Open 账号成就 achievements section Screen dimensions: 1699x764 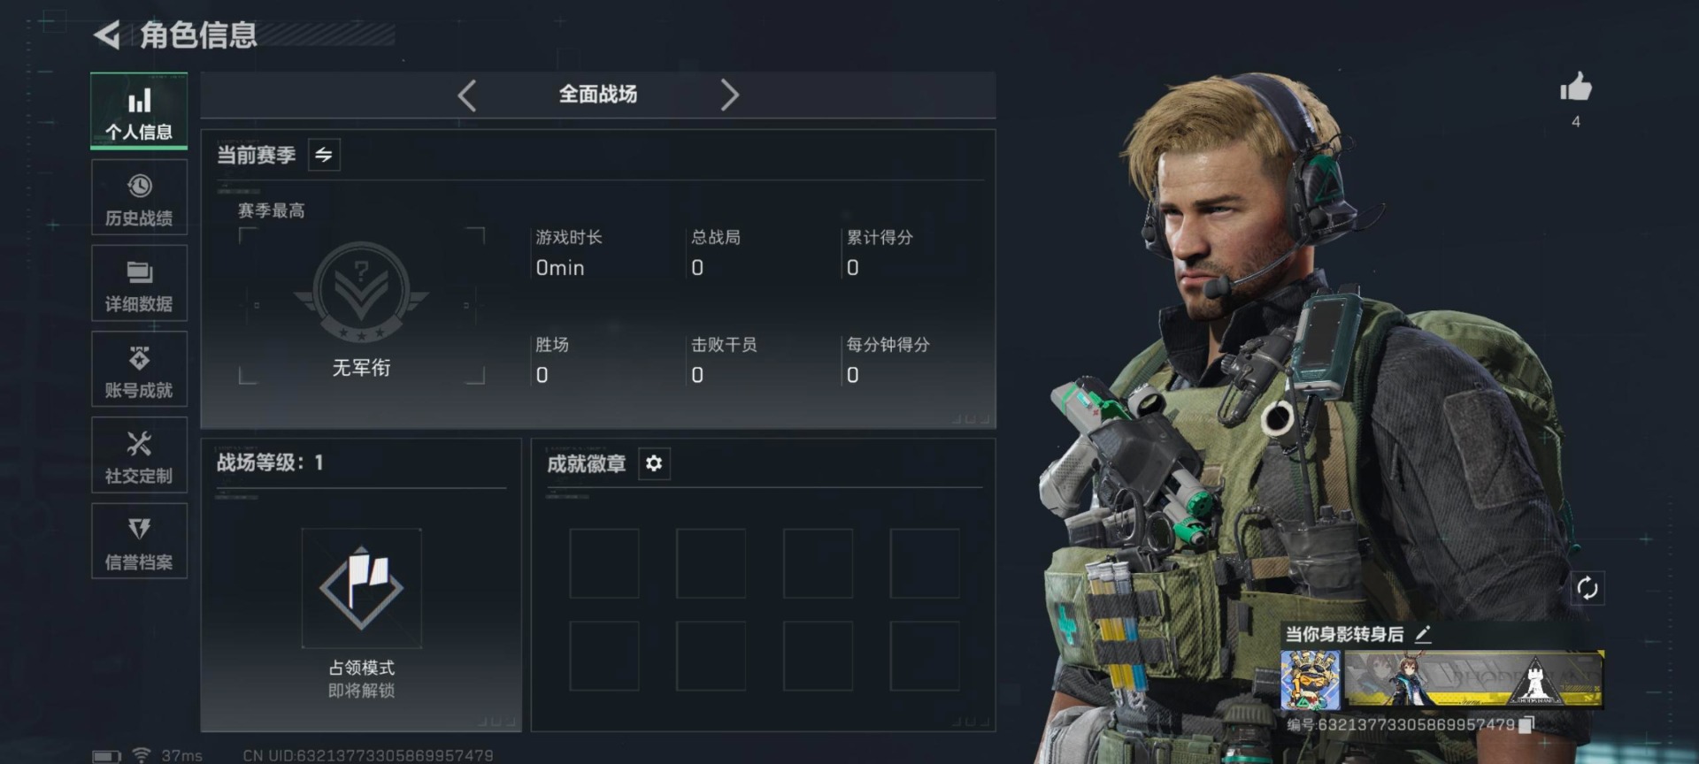pyautogui.click(x=139, y=370)
